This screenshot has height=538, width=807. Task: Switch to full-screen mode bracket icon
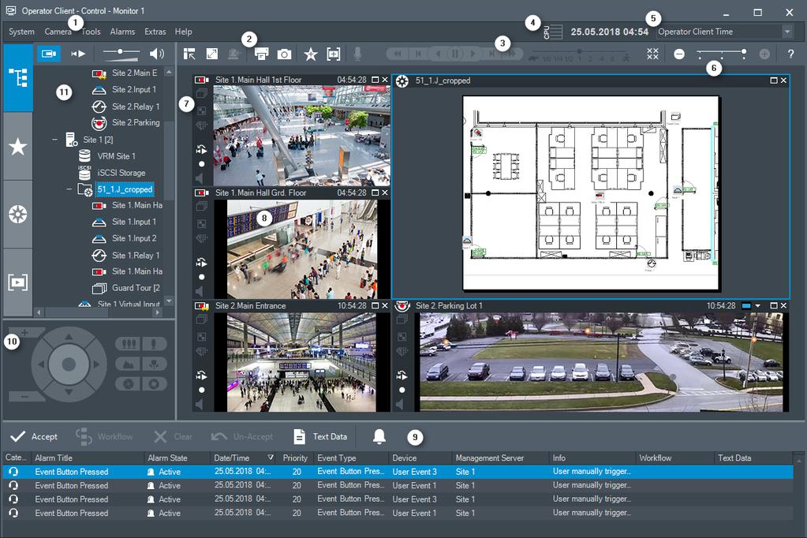[x=334, y=54]
